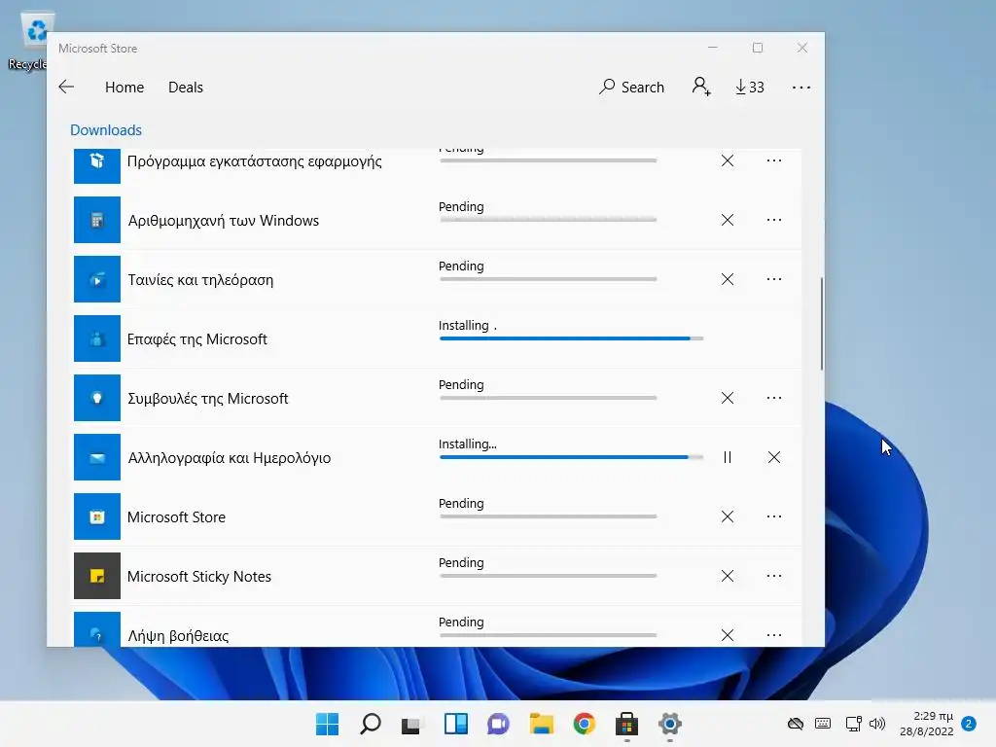Open the volume speaker tray icon

tap(877, 724)
